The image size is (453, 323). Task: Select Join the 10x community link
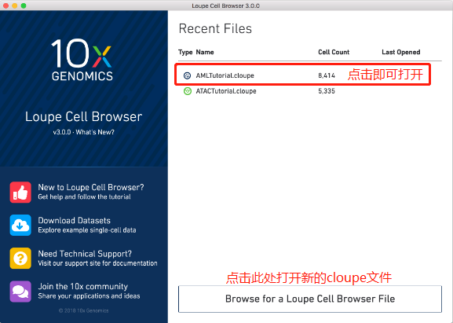82,286
